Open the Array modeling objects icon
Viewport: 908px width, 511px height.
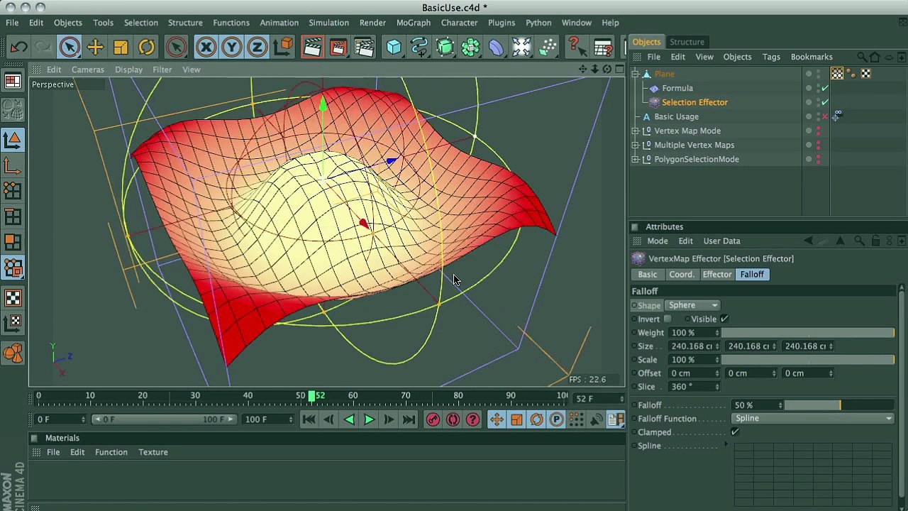tap(470, 48)
